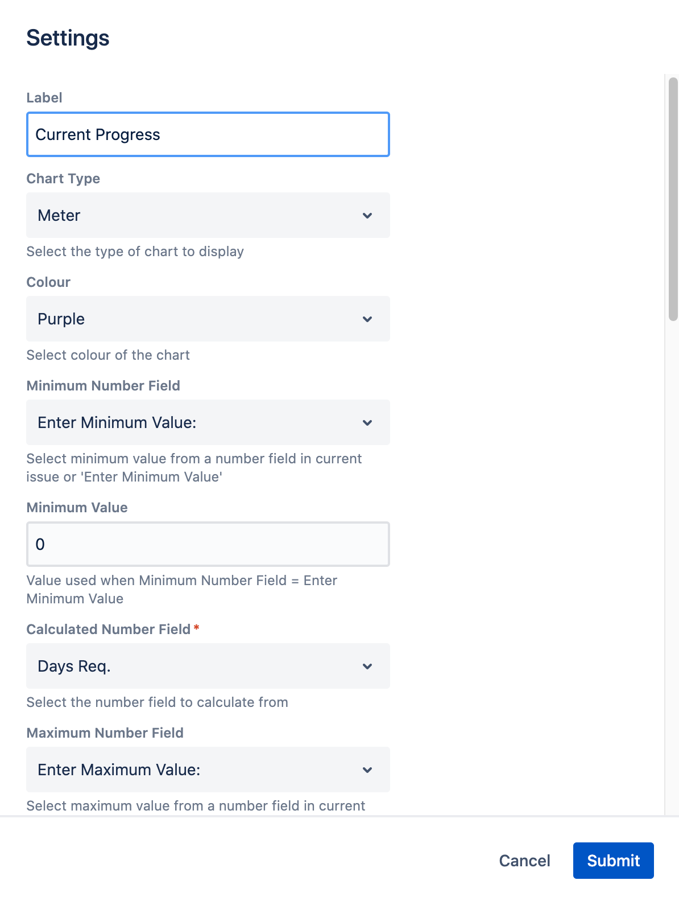Click the chevron on the Days Req. dropdown
The height and width of the screenshot is (905, 679).
pyautogui.click(x=367, y=666)
